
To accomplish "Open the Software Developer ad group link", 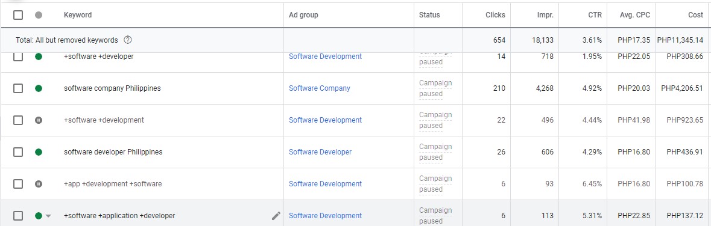I will point(320,152).
